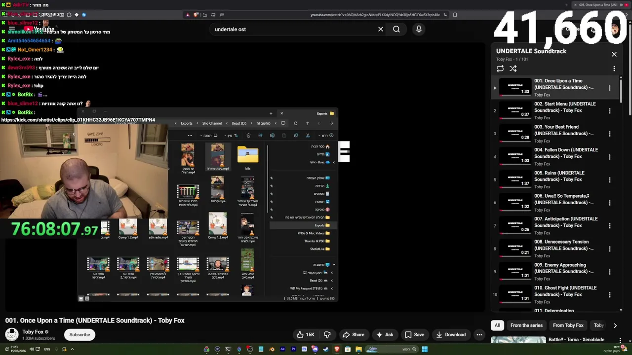Click the Download button
Viewport: 632px width, 355px height.
coord(451,335)
